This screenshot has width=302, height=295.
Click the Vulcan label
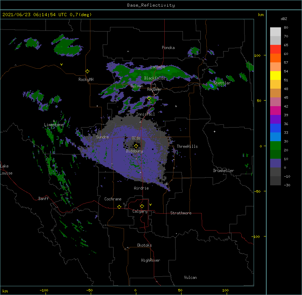pos(190,277)
